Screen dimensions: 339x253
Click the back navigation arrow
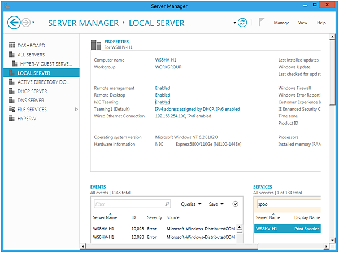tap(14, 23)
